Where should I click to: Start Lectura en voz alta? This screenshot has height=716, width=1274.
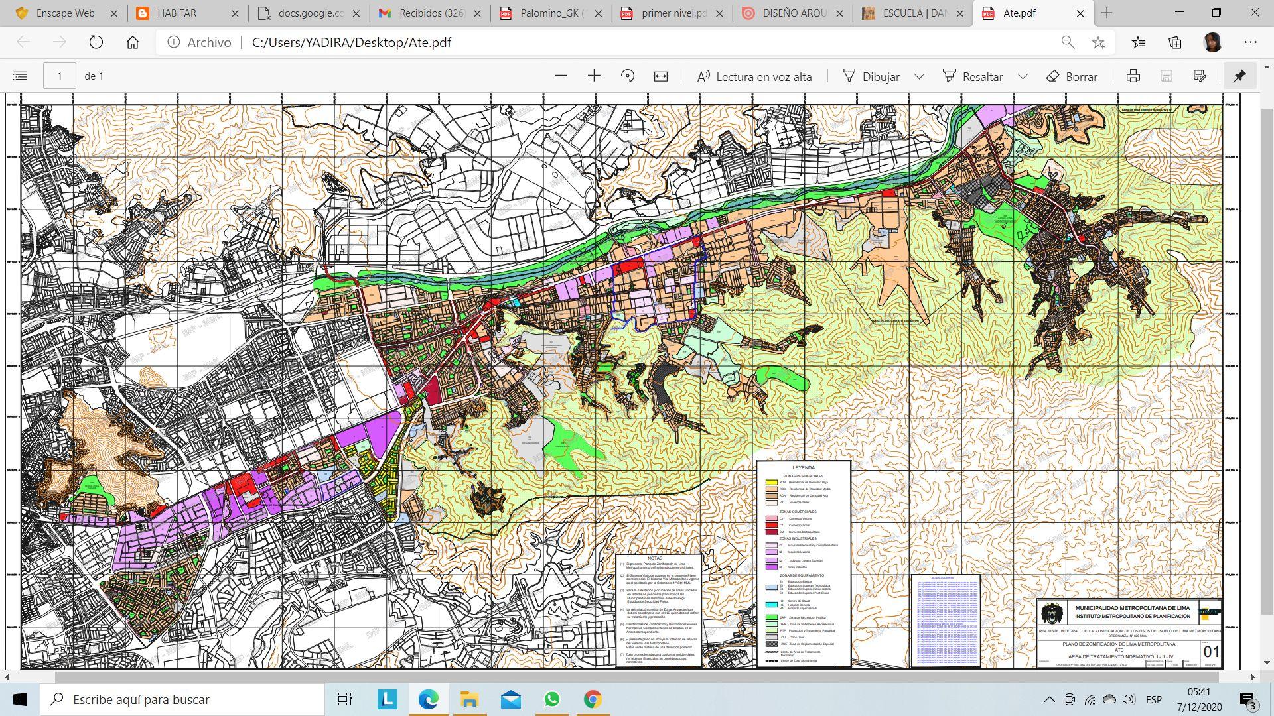(x=754, y=76)
